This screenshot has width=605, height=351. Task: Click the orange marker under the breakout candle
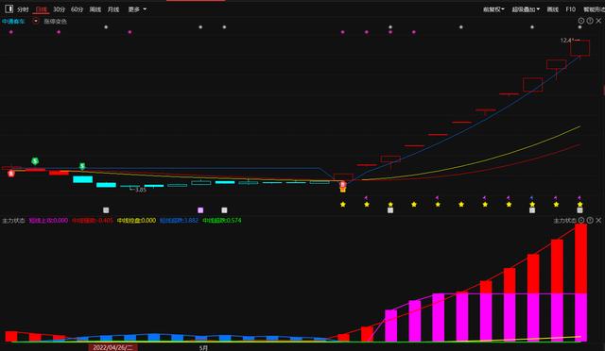click(x=342, y=190)
